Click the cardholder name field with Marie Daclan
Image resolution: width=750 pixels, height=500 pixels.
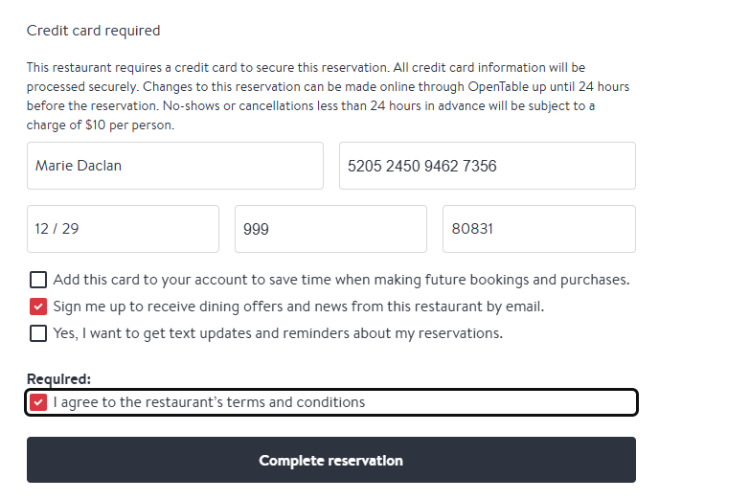(174, 166)
